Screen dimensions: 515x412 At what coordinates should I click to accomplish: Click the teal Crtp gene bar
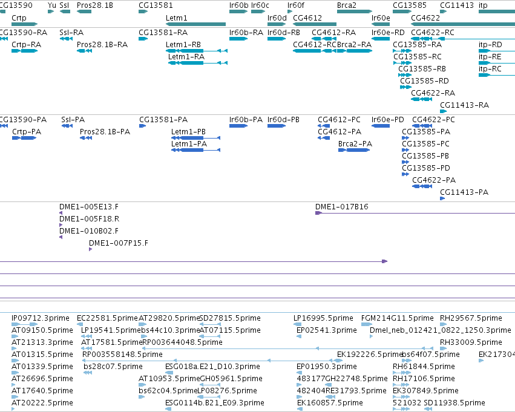25,24
